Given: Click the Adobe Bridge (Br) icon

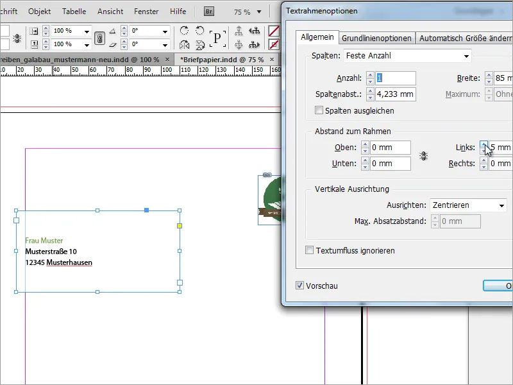Looking at the screenshot, I should point(210,12).
